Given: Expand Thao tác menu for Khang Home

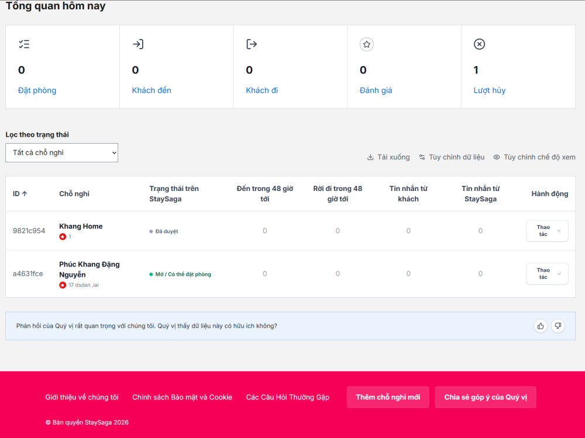Looking at the screenshot, I should 548,231.
